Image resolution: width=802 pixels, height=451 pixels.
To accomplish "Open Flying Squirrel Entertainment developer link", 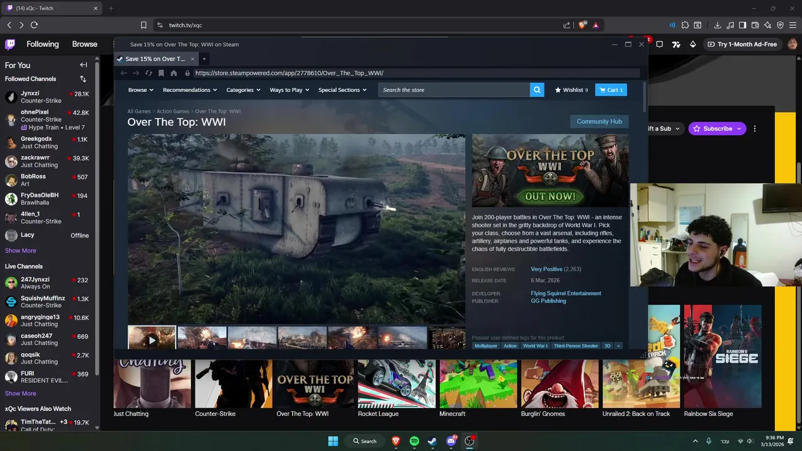I will pos(566,293).
